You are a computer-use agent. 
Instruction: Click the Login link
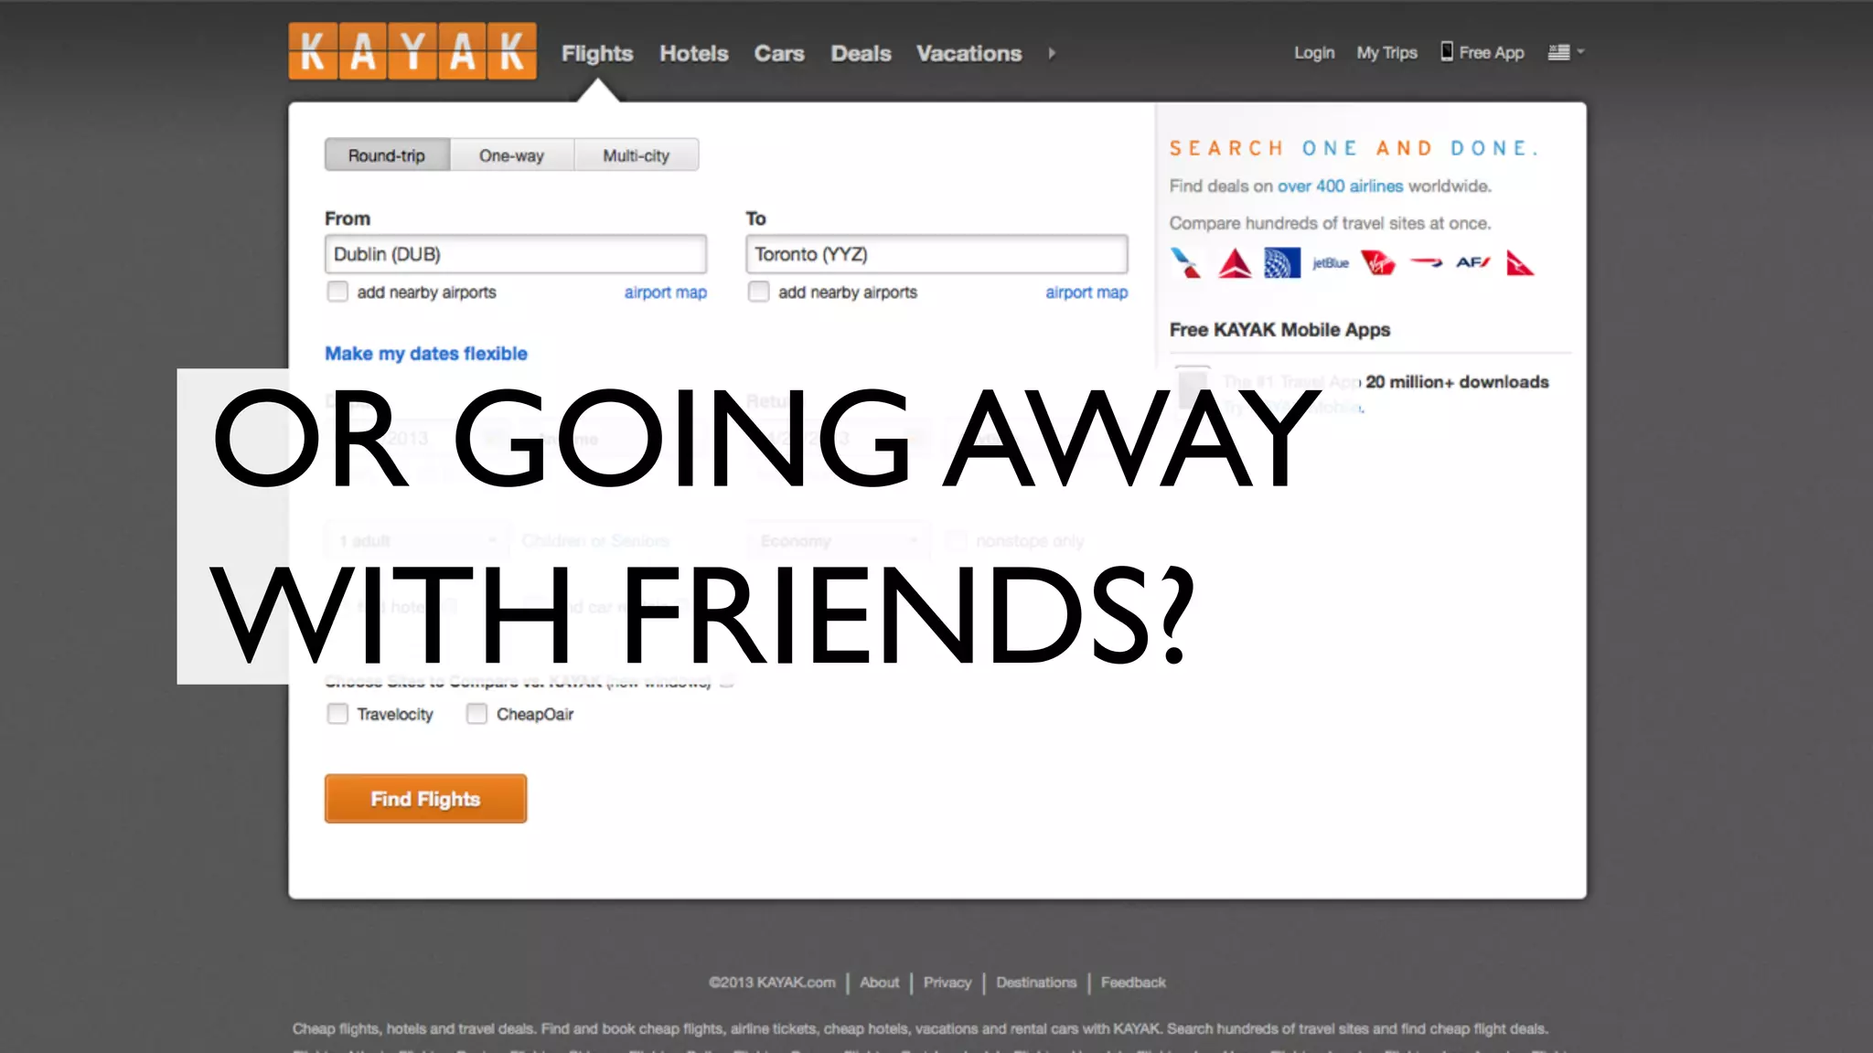tap(1314, 53)
